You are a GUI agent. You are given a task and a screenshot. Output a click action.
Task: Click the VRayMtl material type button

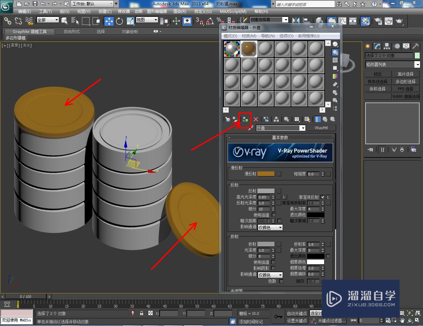321,128
